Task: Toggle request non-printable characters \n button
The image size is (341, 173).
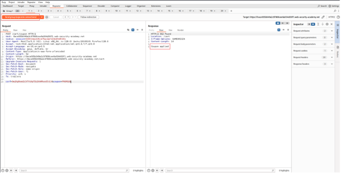Action: pyautogui.click(x=137, y=30)
